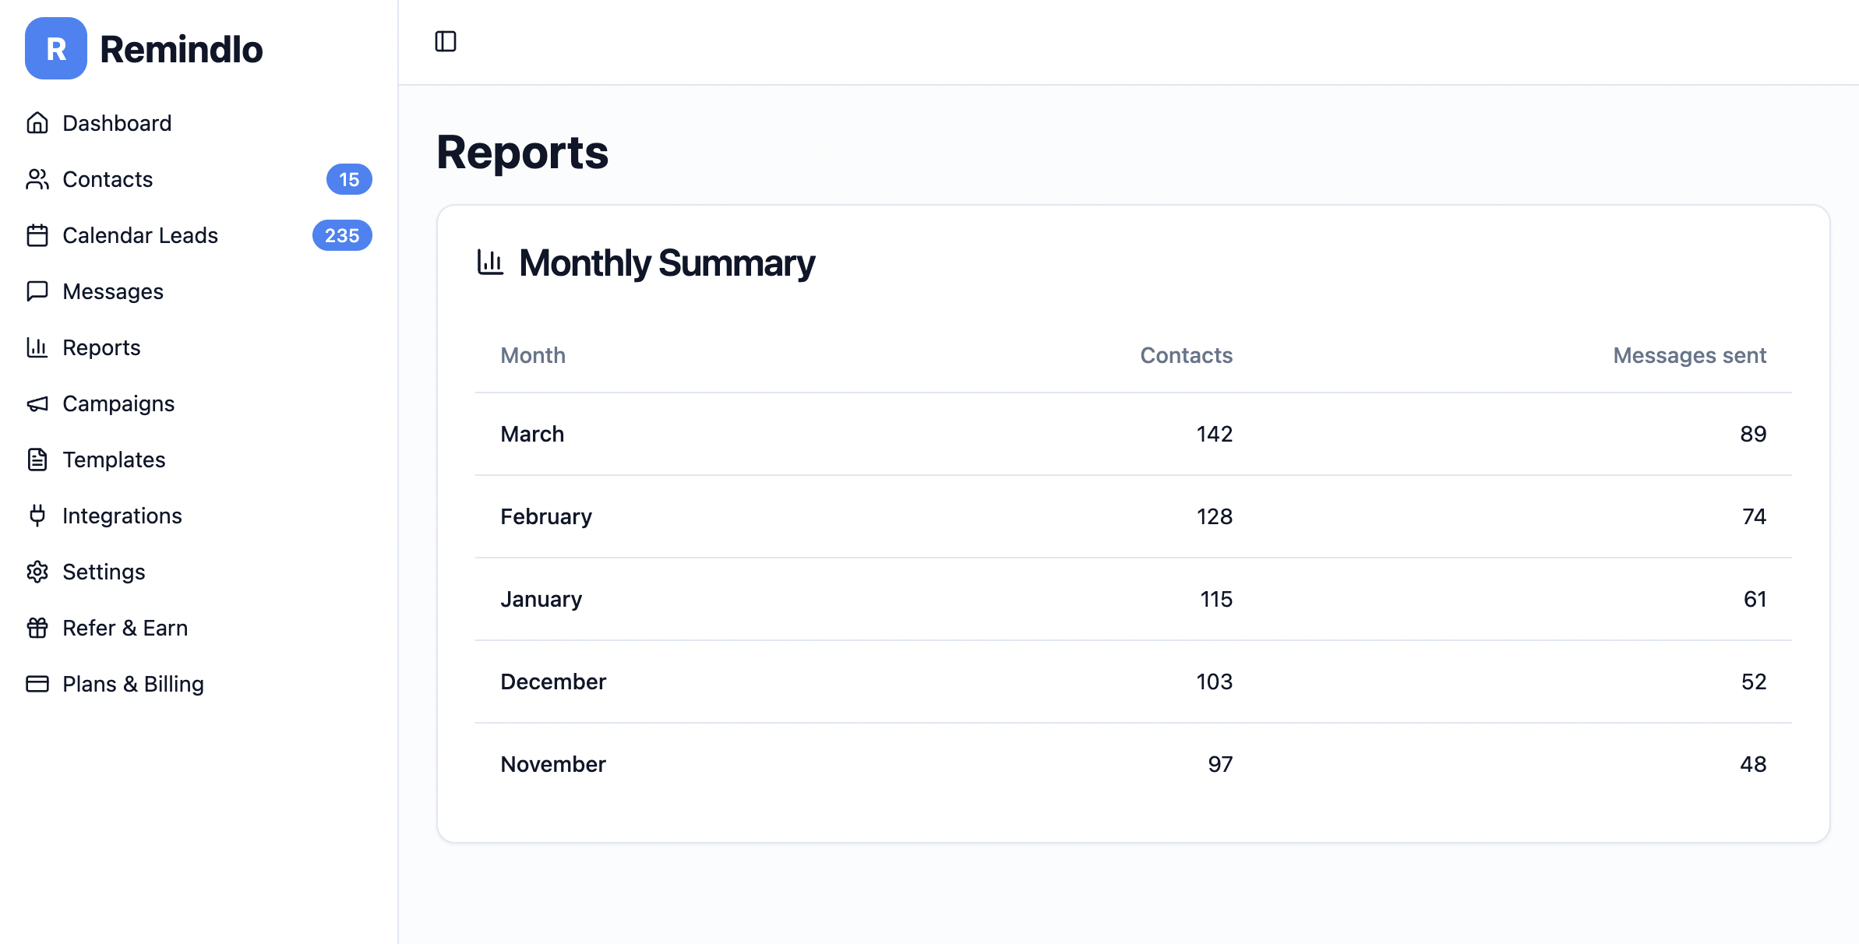Screen dimensions: 1859x944
Task: Select the Templates document icon
Action: pyautogui.click(x=37, y=460)
